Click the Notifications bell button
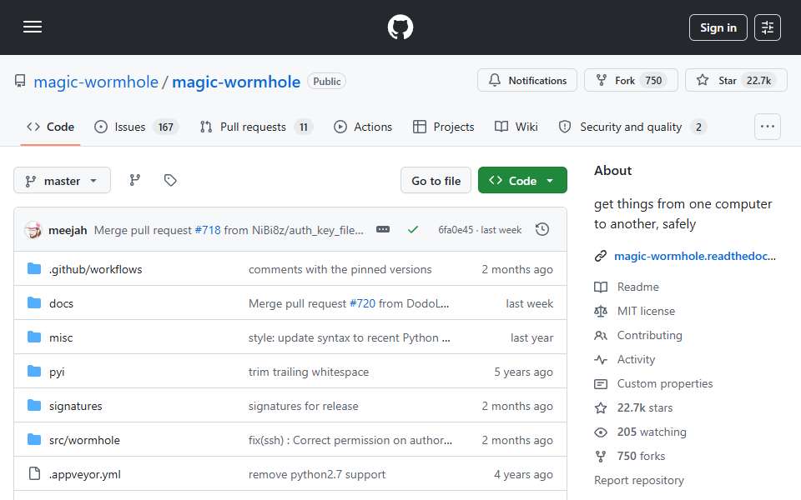Viewport: 801px width, 500px height. point(527,81)
